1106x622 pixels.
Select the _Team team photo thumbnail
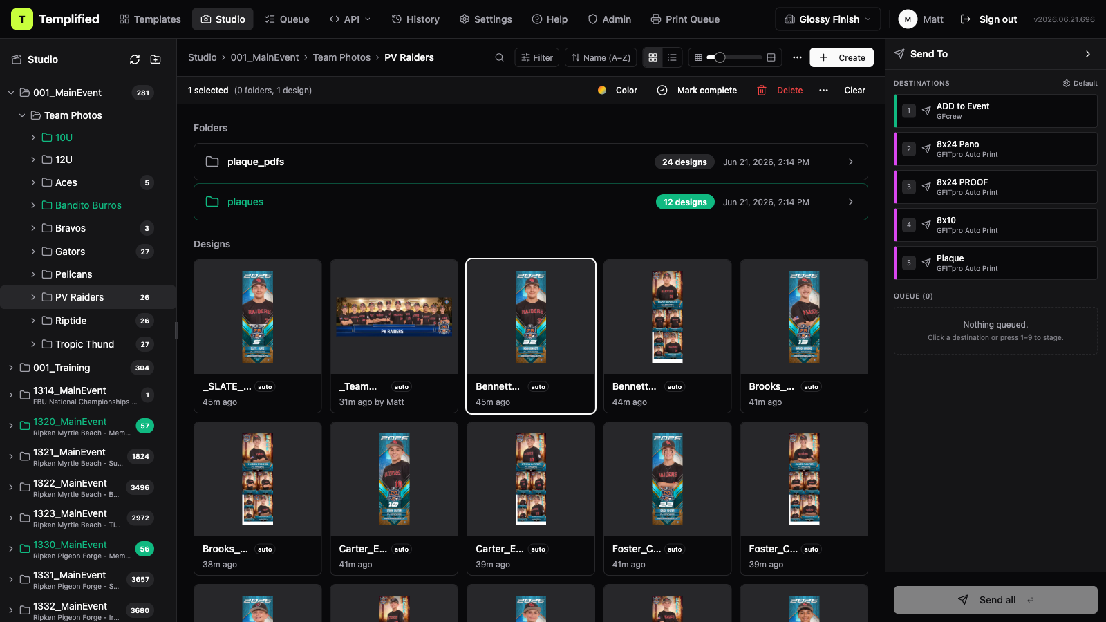[394, 317]
